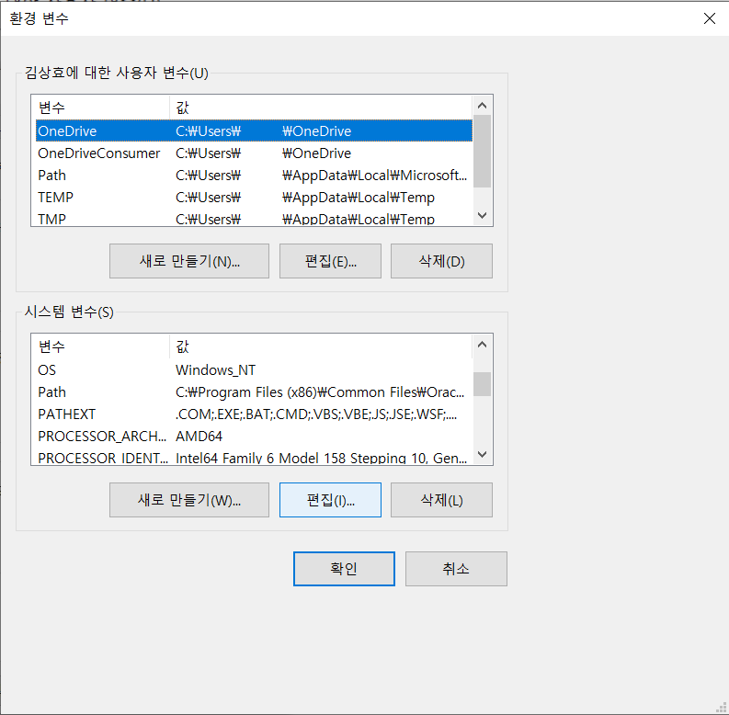Click the C:\Program Files (x86) Path value
729x715 pixels.
(320, 392)
